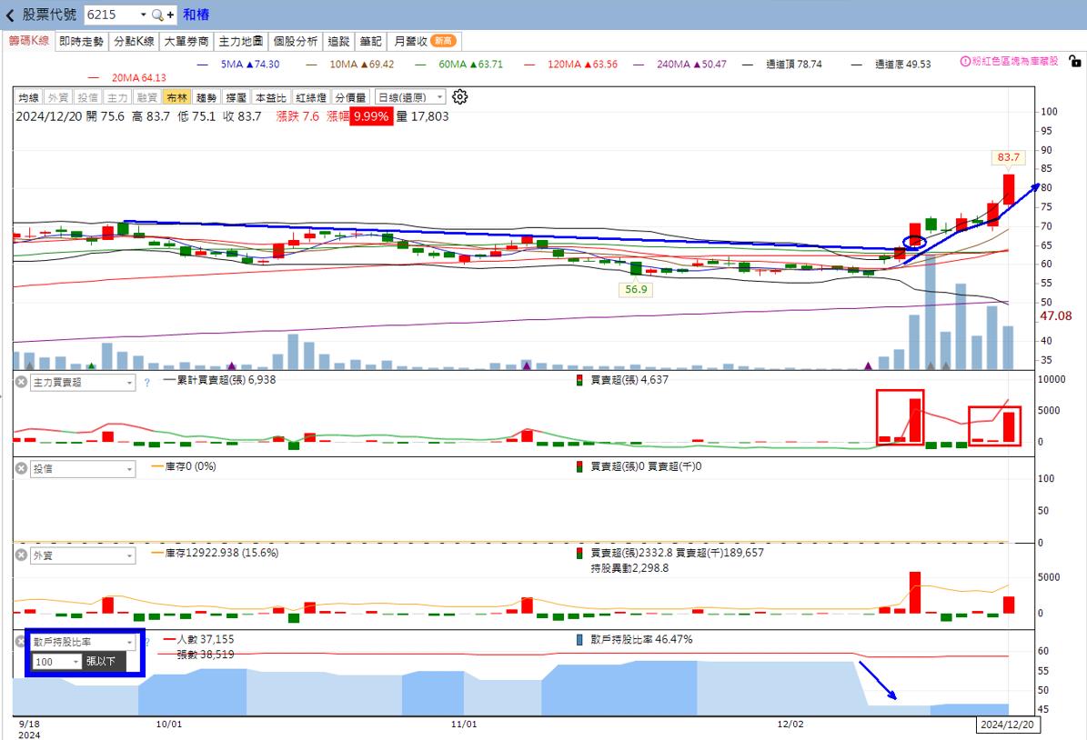The width and height of the screenshot is (1087, 740).
Task: Open chart settings gear icon
Action: click(459, 97)
